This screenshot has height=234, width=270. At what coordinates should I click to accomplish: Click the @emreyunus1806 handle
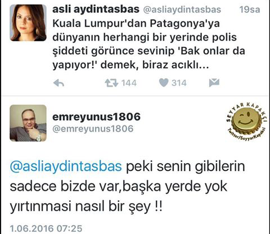click(93, 129)
